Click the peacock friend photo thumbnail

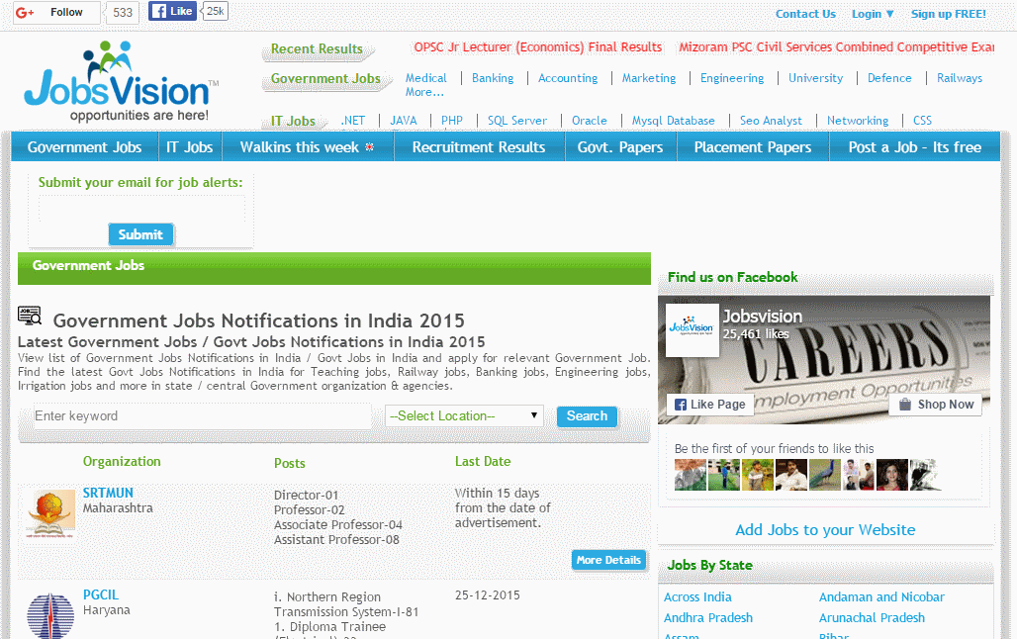pyautogui.click(x=824, y=475)
